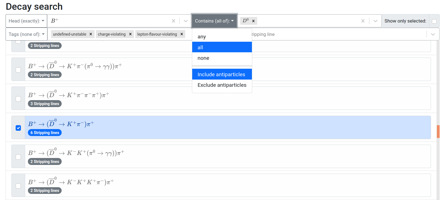Remove the D0 particle tag

(253, 21)
